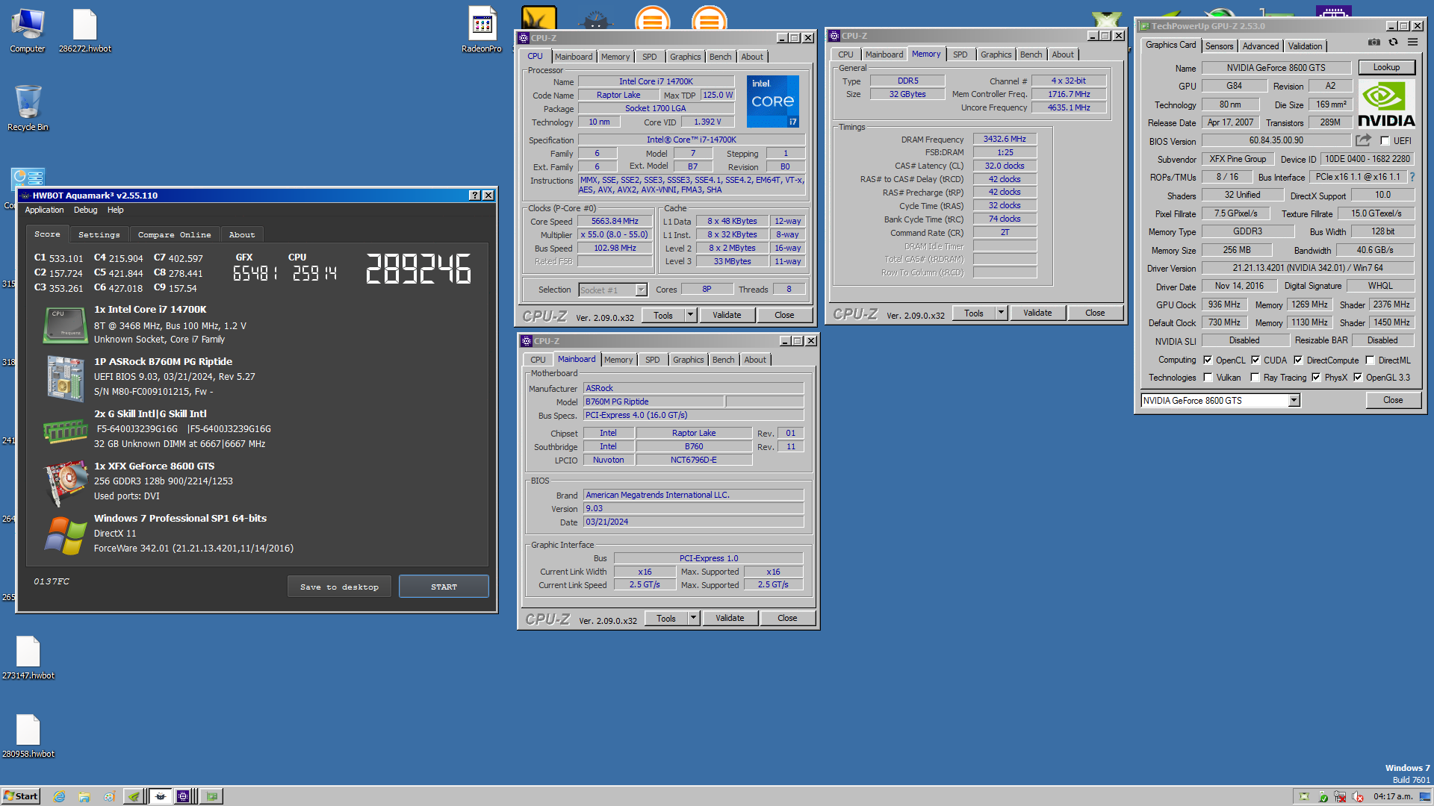
Task: Open the Computer desktop icon
Action: [28, 31]
